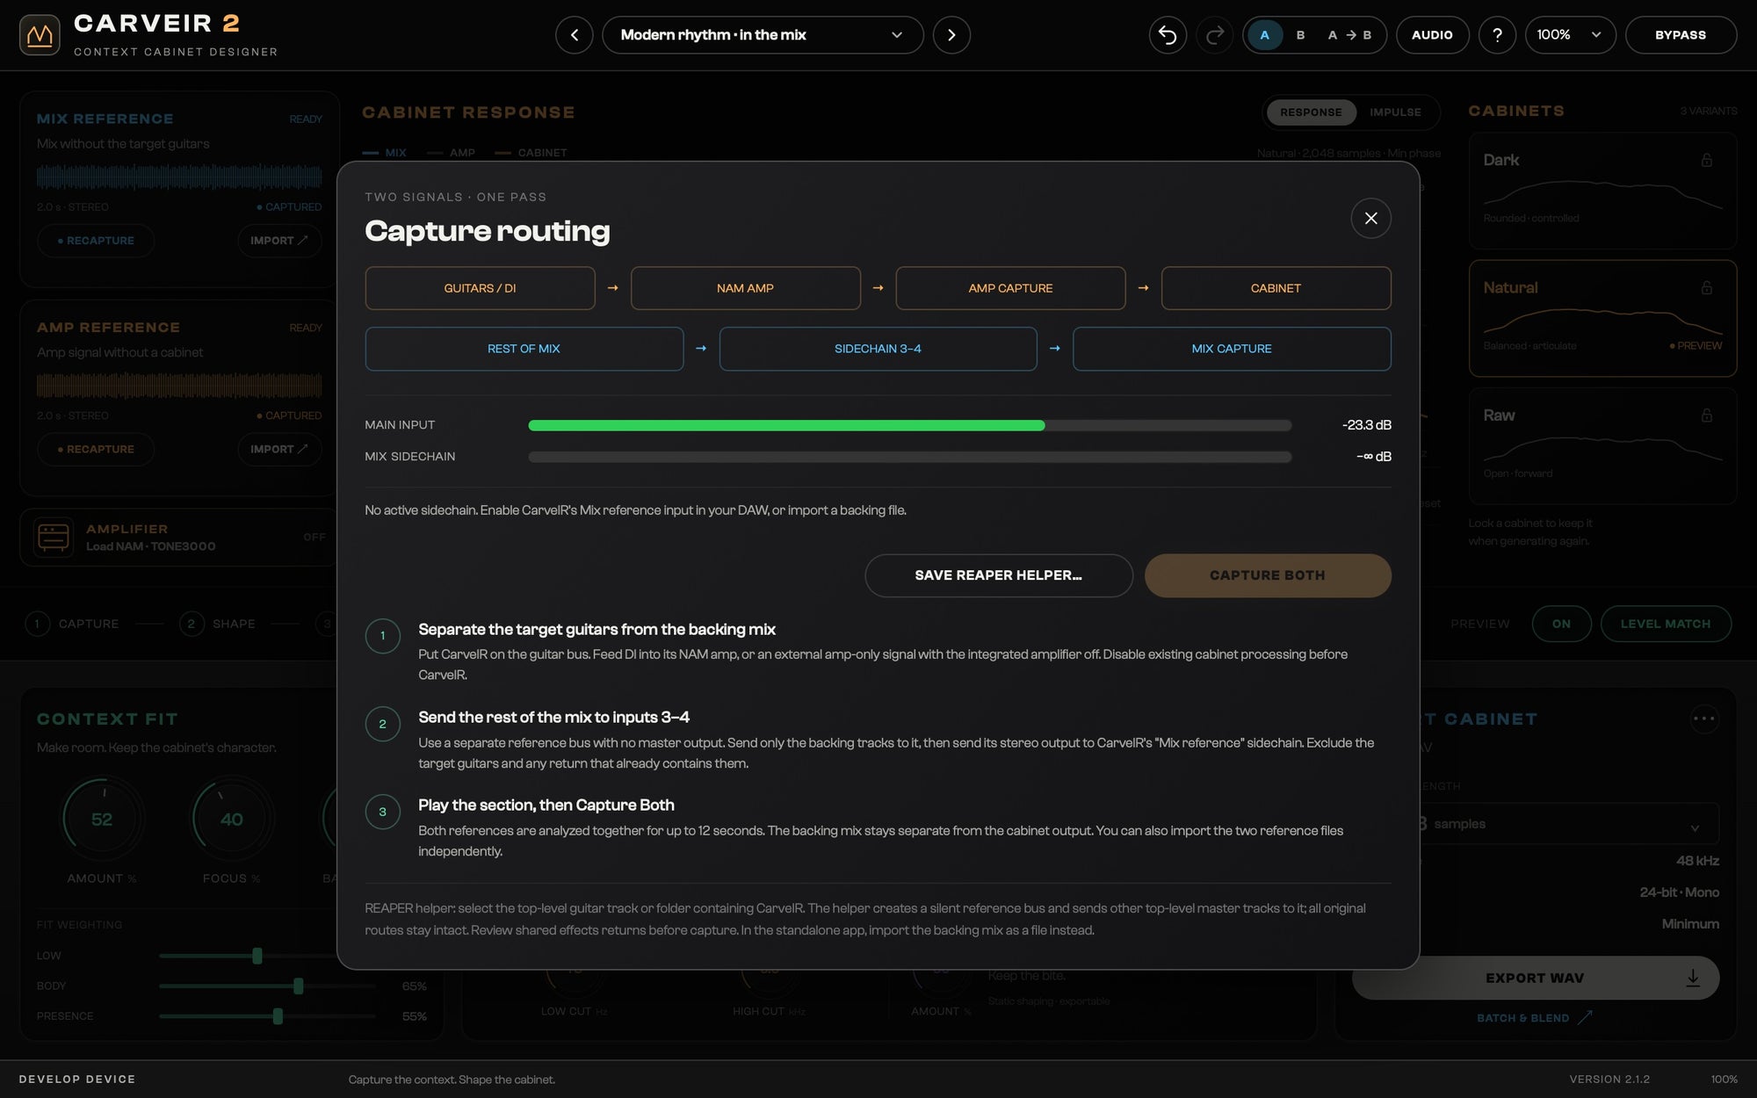Switch to the RESPONSE tab
The height and width of the screenshot is (1098, 1757).
[1311, 112]
